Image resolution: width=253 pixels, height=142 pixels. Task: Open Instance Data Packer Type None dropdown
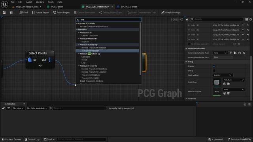pos(220,53)
